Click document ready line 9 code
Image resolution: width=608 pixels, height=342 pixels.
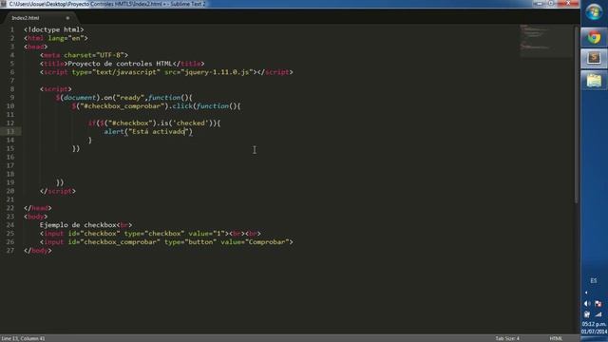[x=124, y=97]
